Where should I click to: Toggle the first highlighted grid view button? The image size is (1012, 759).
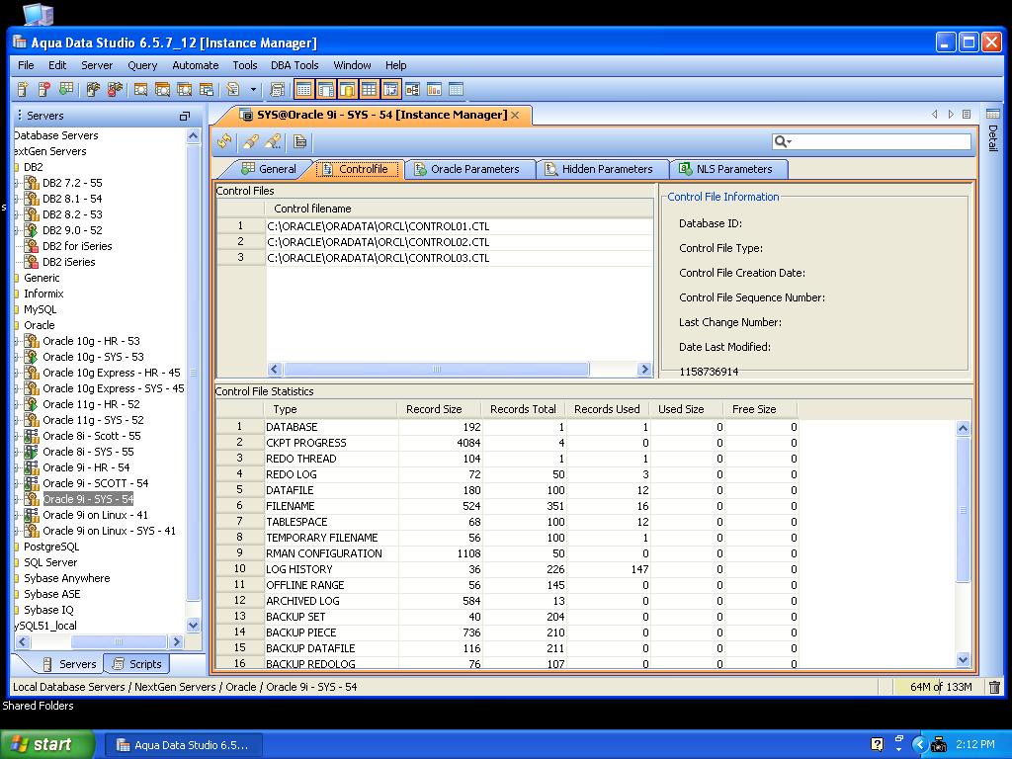point(304,89)
